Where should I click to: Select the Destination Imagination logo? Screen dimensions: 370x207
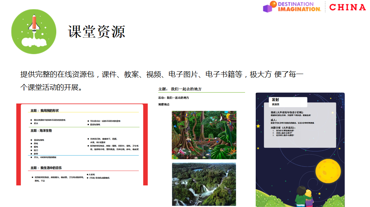292,7
